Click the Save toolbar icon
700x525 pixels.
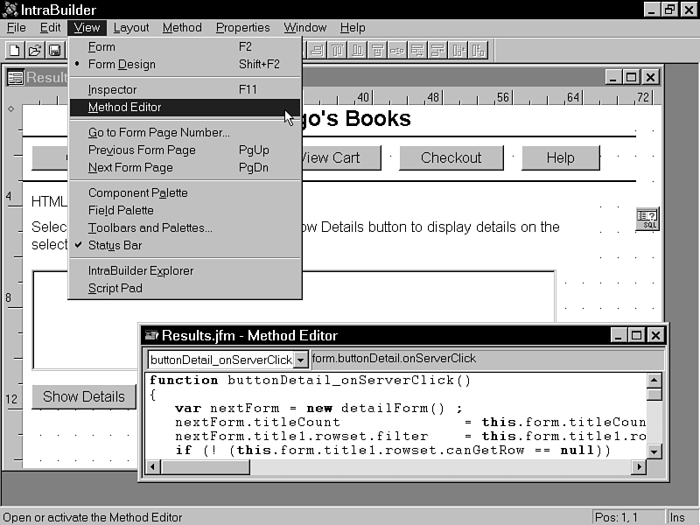tap(54, 50)
